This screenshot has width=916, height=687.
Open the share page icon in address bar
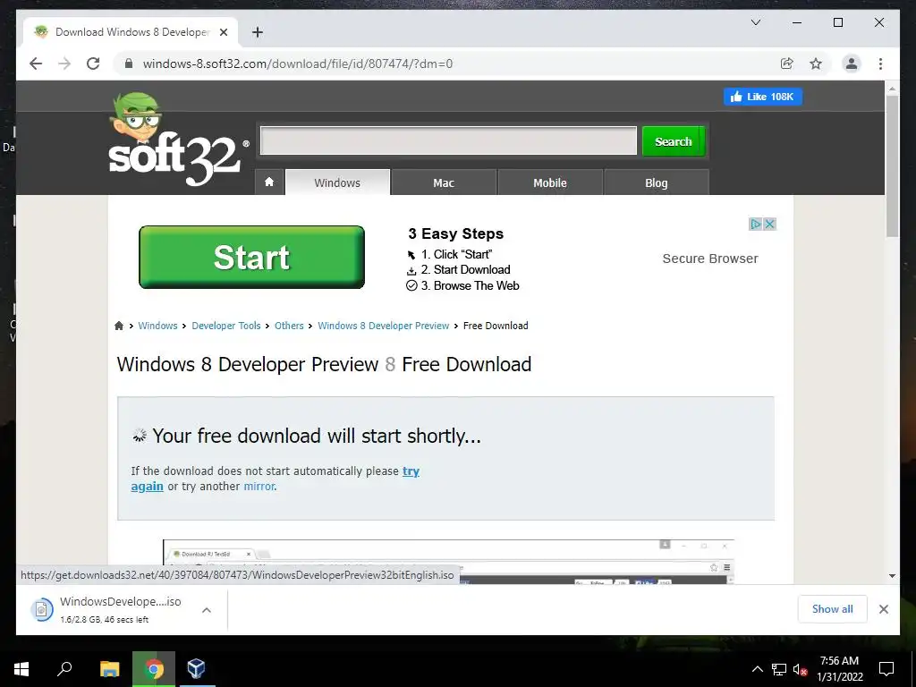click(787, 64)
